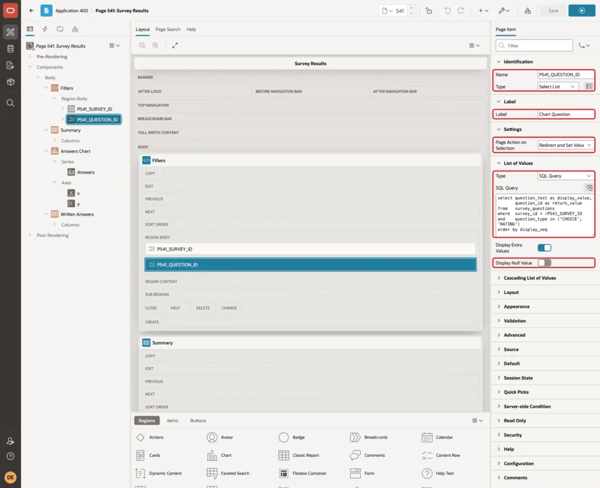Click the Undo icon in top toolbar
This screenshot has width=600, height=488.
coord(447,11)
